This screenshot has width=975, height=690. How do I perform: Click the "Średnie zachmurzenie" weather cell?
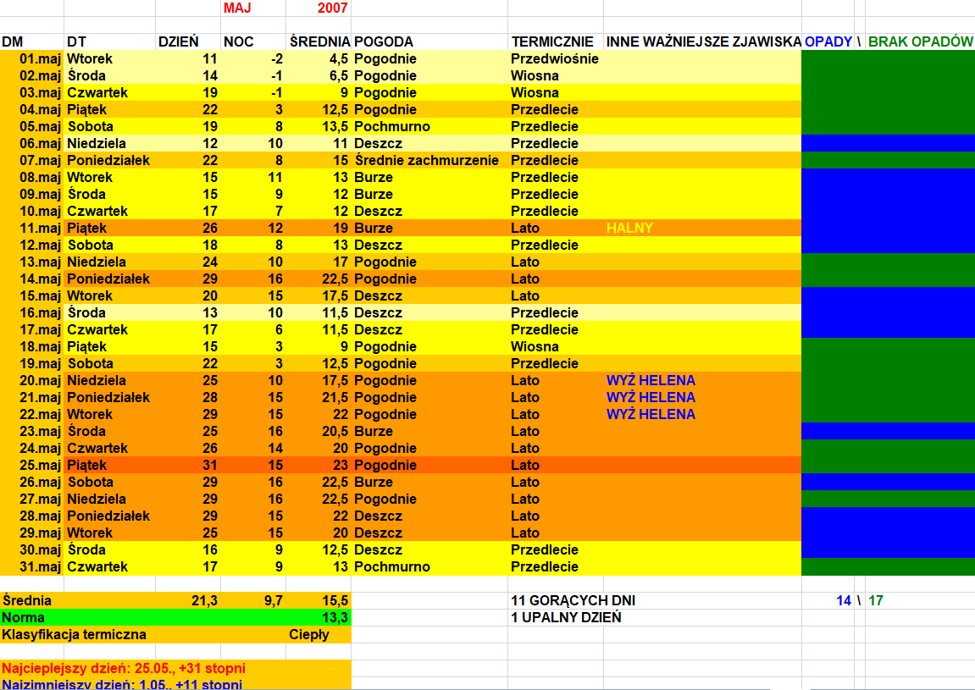click(426, 160)
